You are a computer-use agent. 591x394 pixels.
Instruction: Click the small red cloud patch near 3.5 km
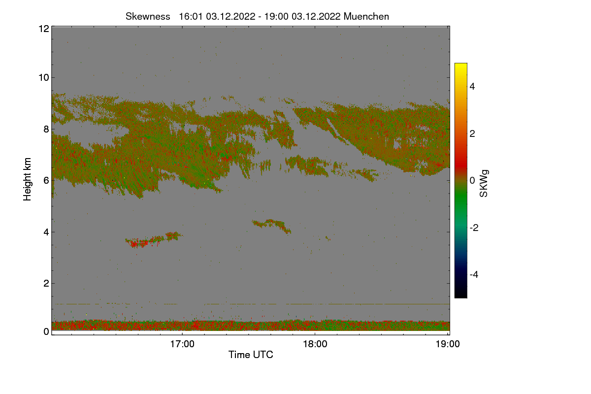(x=138, y=243)
